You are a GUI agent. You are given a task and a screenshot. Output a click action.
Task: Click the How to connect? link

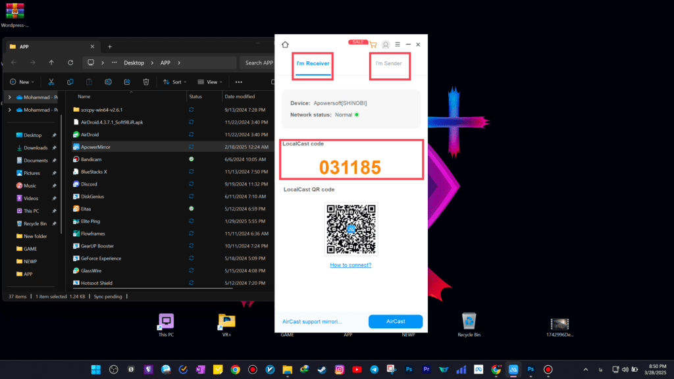coord(350,265)
